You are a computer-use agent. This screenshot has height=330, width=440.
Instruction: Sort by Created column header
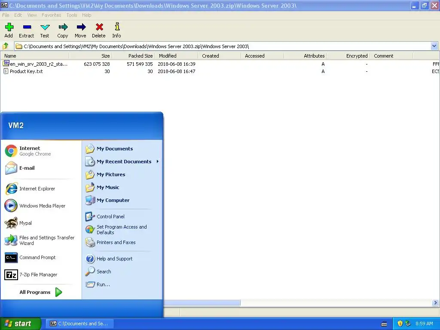pos(220,56)
